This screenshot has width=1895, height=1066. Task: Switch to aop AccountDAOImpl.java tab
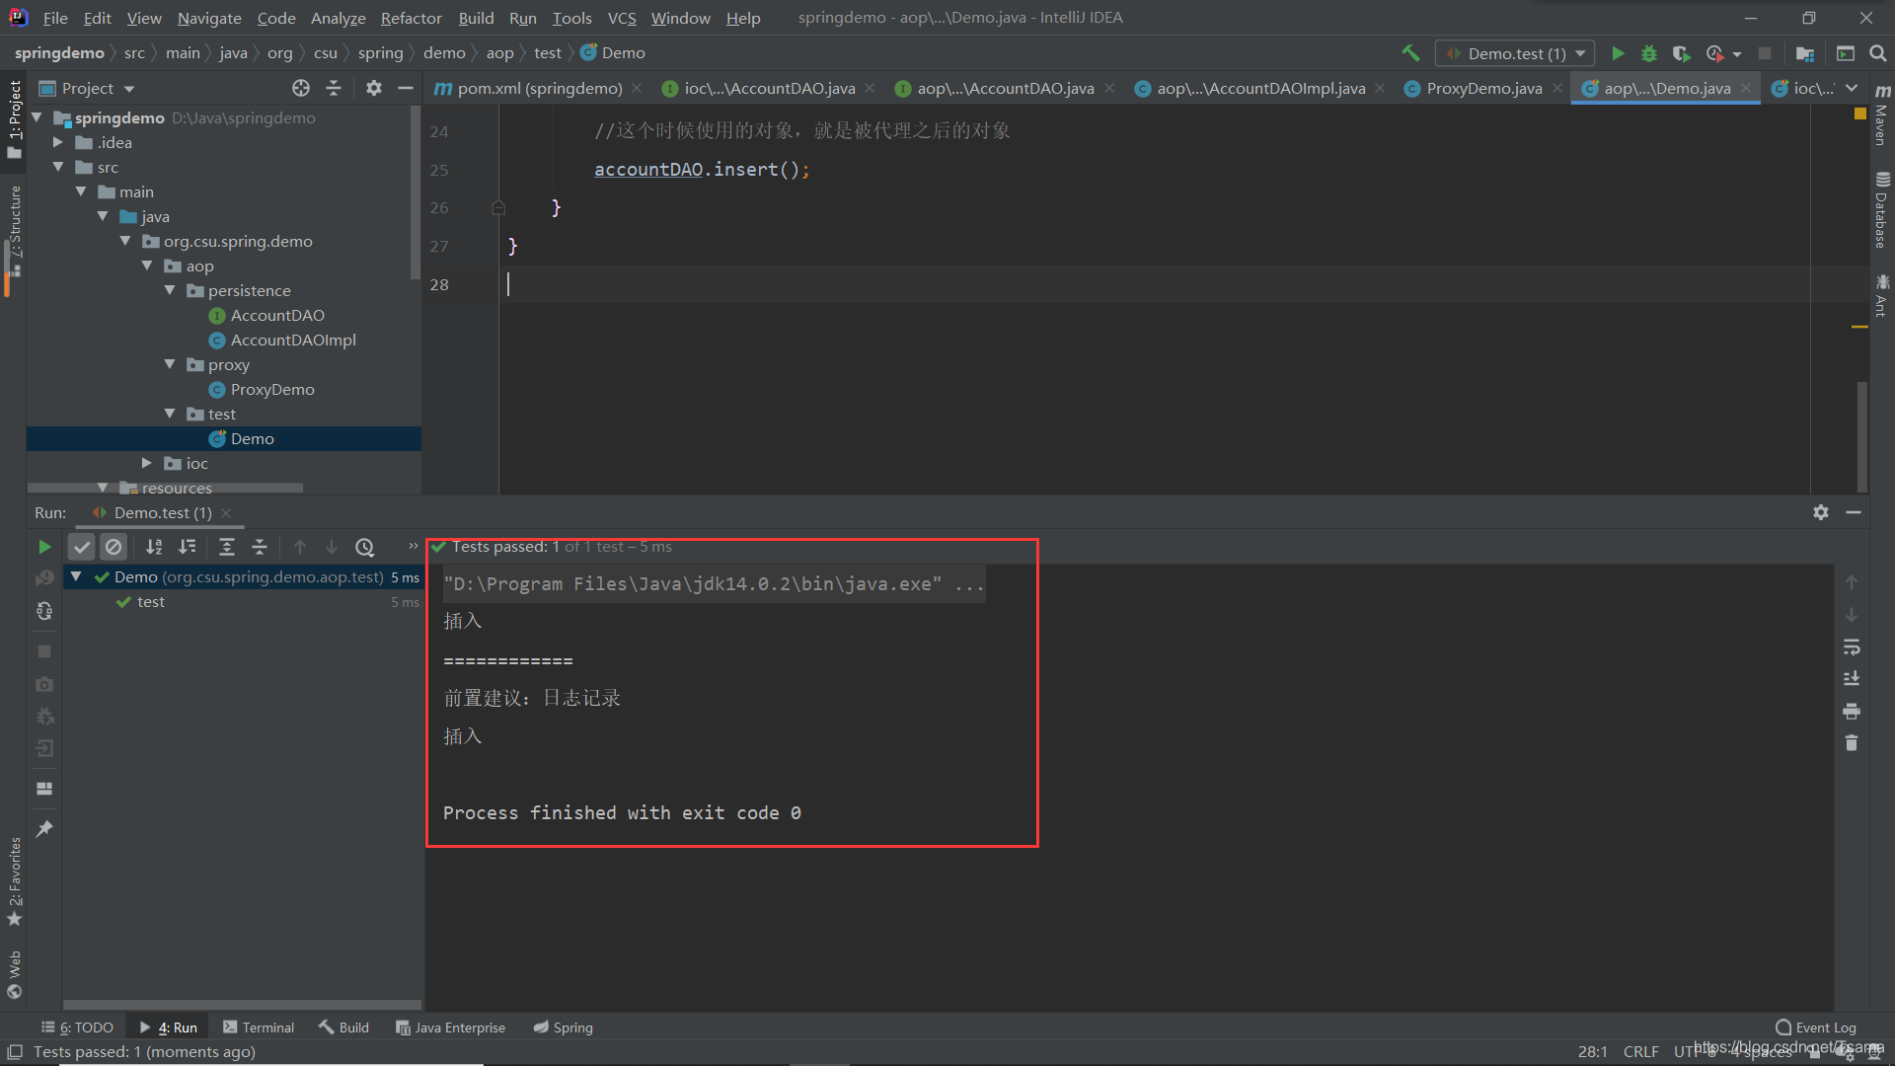(1260, 88)
